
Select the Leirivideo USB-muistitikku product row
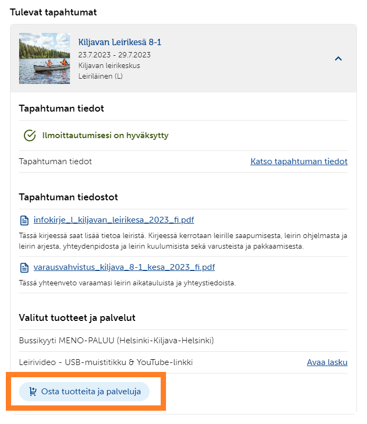pyautogui.click(x=183, y=362)
